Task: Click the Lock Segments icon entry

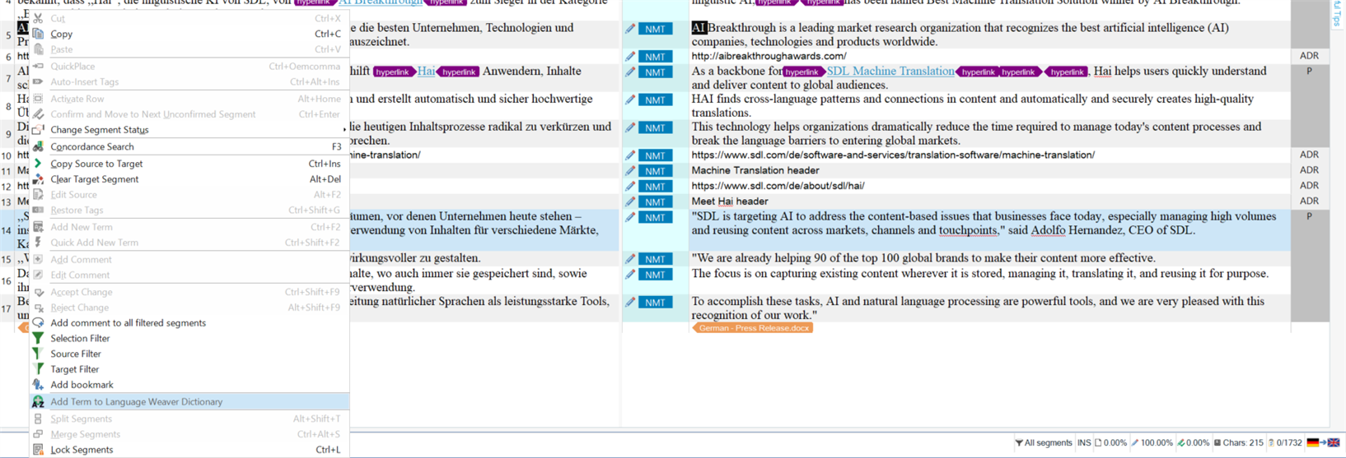Action: coord(38,450)
